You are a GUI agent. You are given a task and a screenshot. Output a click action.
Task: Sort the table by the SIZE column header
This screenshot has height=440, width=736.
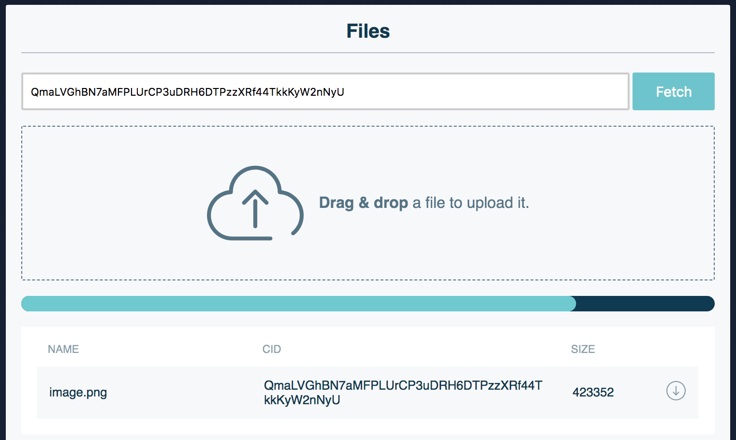coord(583,349)
